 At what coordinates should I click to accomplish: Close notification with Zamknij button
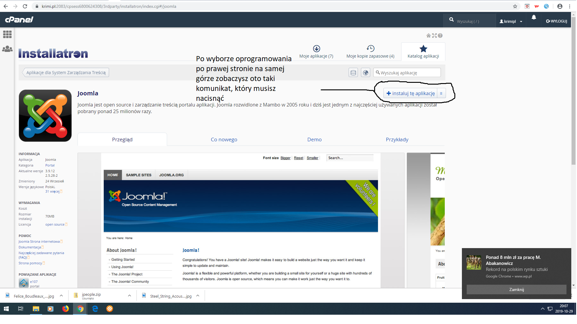516,289
